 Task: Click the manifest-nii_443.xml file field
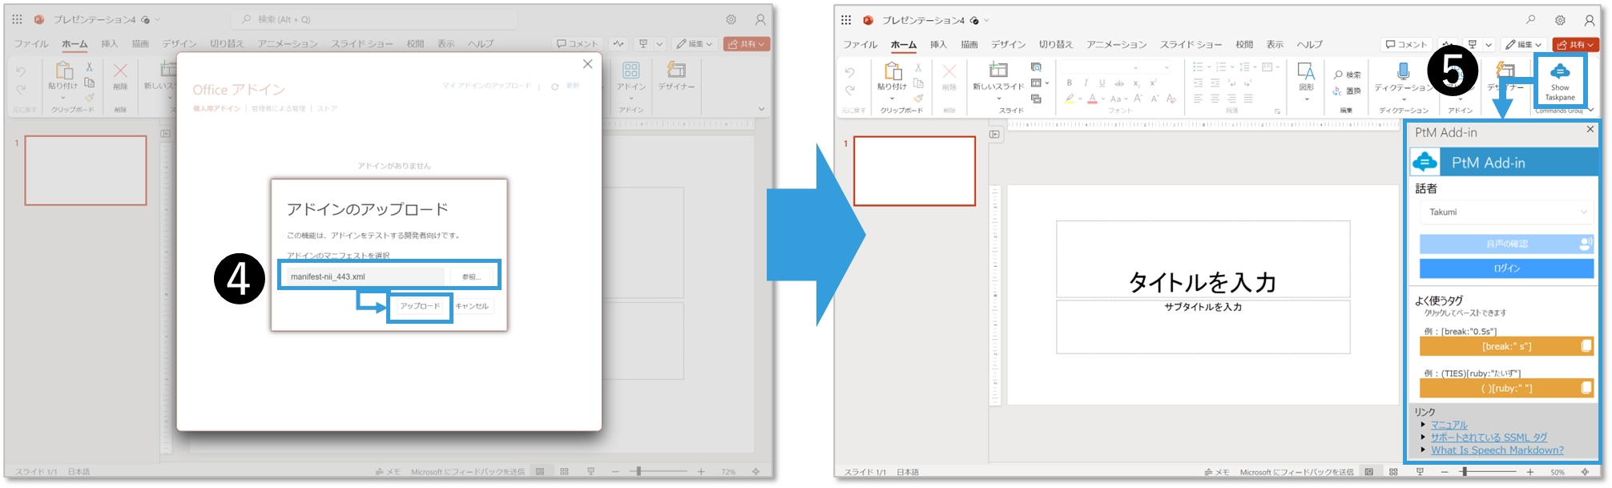pyautogui.click(x=365, y=276)
